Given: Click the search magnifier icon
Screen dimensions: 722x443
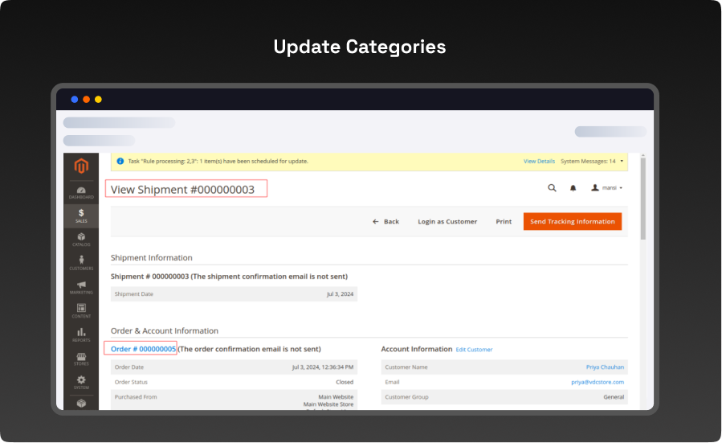Looking at the screenshot, I should [x=552, y=187].
